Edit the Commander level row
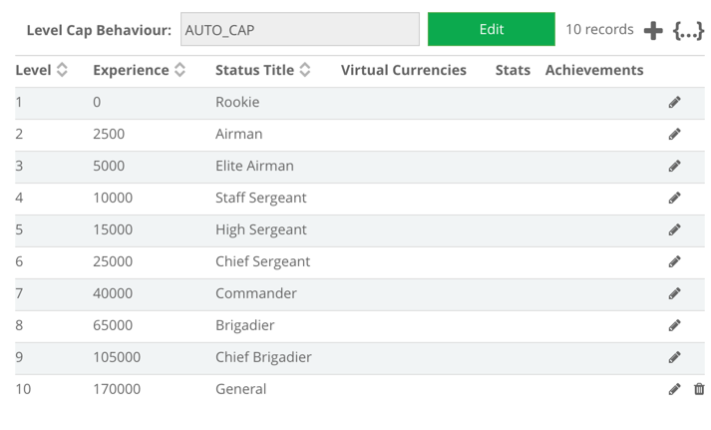The image size is (711, 430). [674, 293]
